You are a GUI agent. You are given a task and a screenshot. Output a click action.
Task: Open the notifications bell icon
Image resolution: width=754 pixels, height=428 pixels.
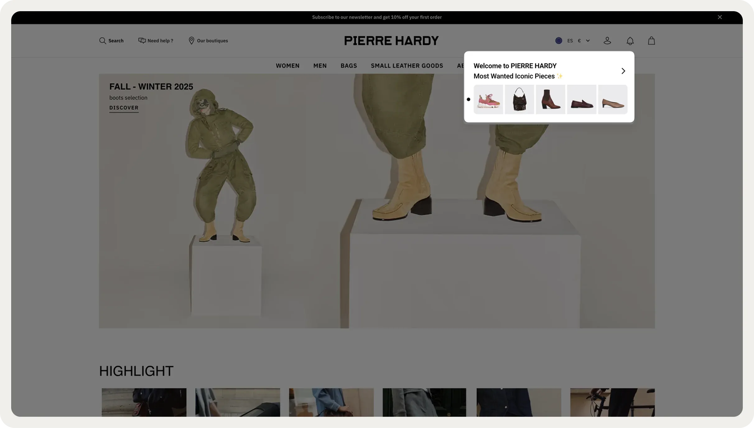(x=630, y=41)
